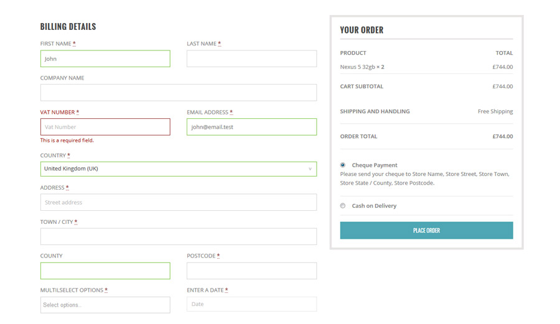Screen dimensions: 560x324
Task: Click the Email Address input field
Action: [x=251, y=127]
